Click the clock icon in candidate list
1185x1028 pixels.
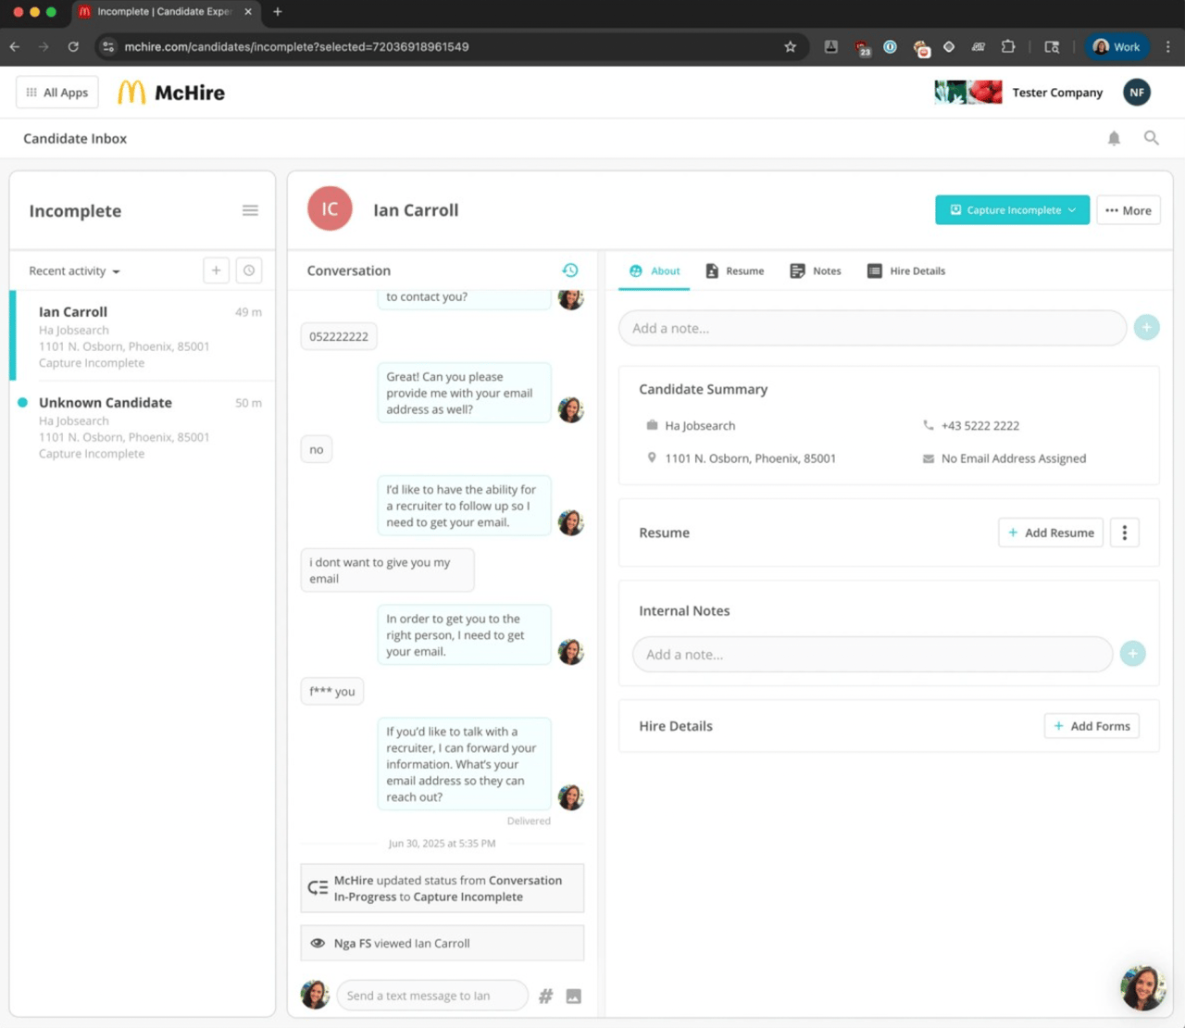pyautogui.click(x=249, y=270)
